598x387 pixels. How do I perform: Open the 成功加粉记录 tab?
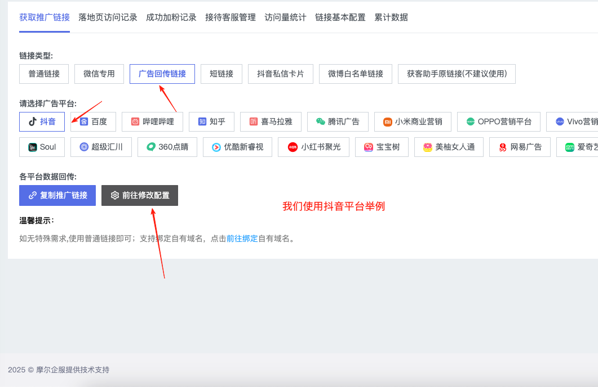click(171, 17)
